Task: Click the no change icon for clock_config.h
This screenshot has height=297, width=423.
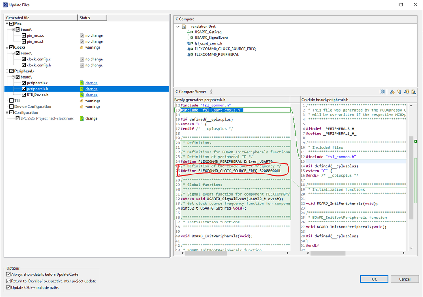Action: click(x=82, y=65)
